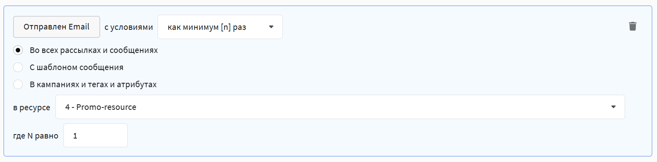Viewport: 657px width, 162px height.
Task: Click the "Отправлен Email" button
Action: click(x=56, y=27)
